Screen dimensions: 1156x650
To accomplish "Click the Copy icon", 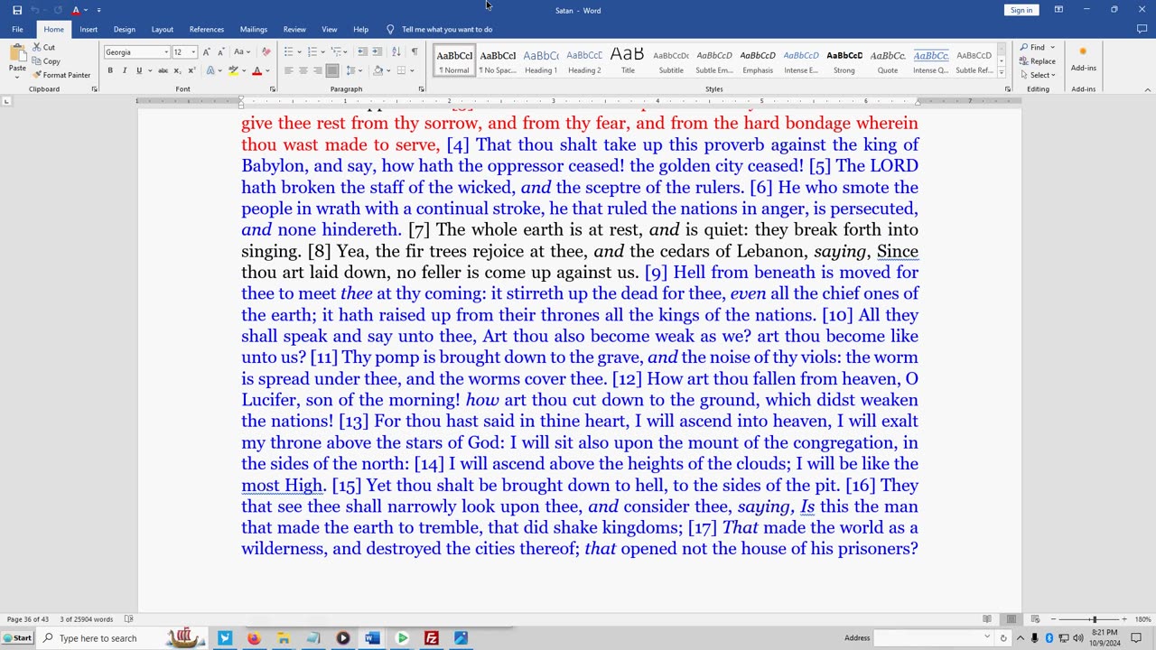I will [37, 61].
